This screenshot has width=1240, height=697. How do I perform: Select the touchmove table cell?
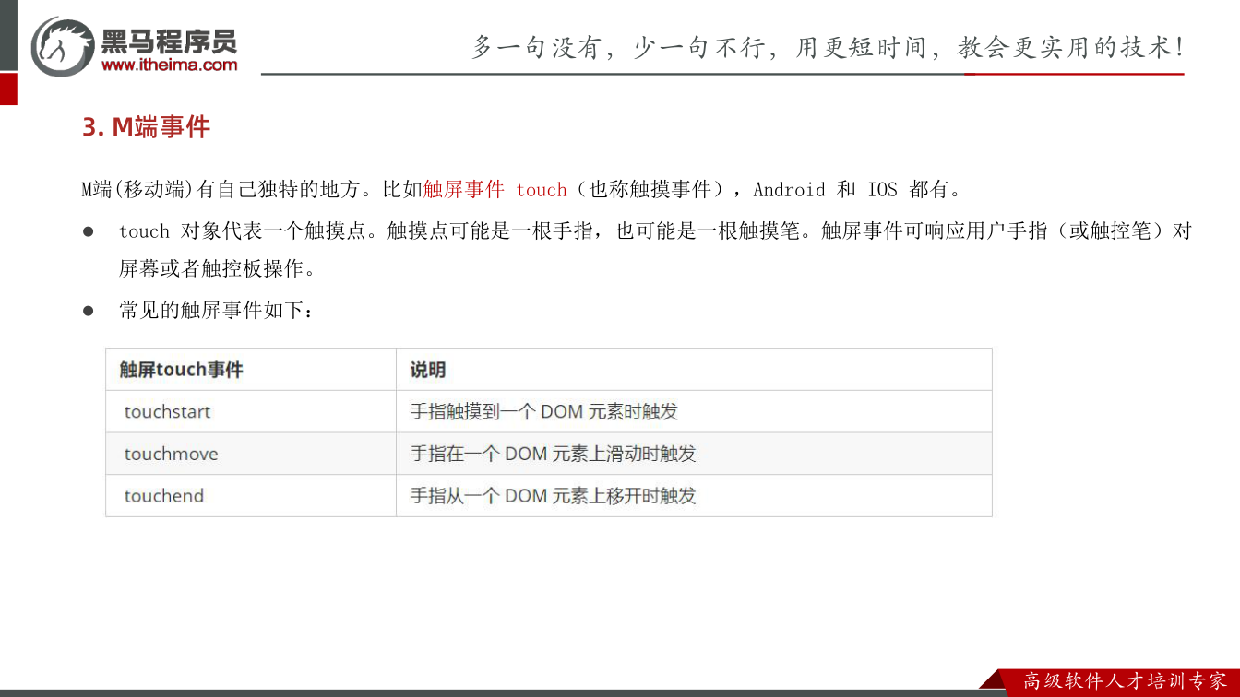point(251,454)
